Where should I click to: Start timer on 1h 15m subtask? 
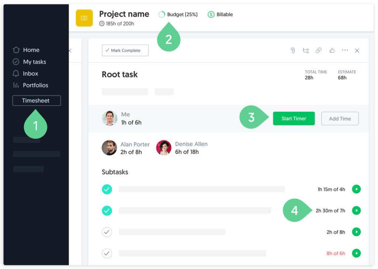pos(356,189)
